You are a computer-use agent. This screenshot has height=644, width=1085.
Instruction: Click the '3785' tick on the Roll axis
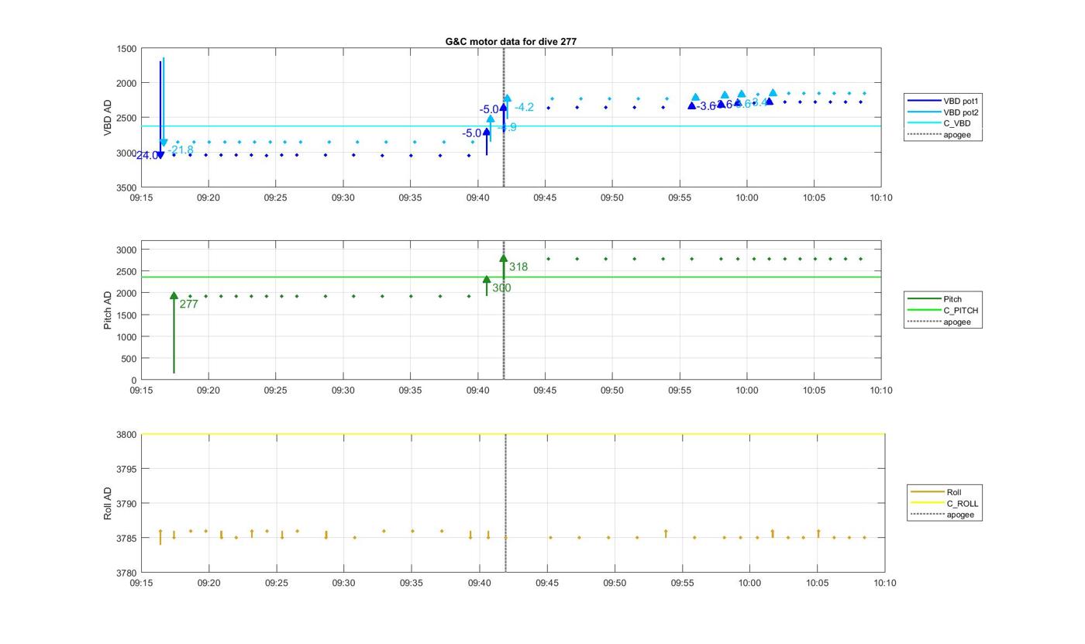(x=126, y=539)
